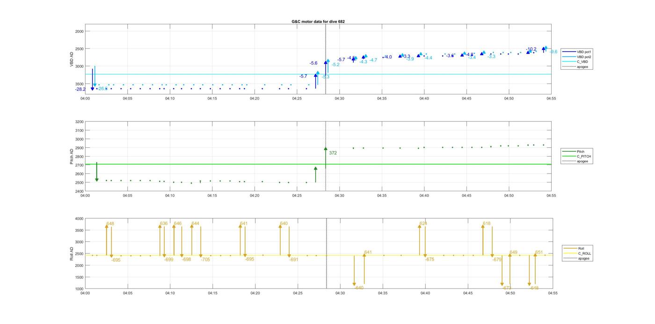Click the '372' pitch data label

[333, 153]
